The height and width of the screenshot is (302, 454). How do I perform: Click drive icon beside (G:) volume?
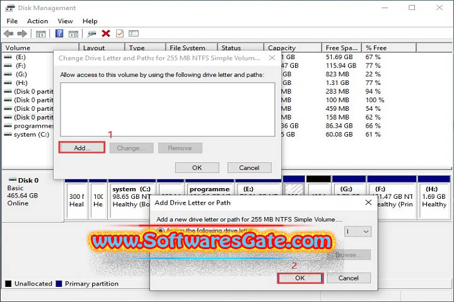pos(8,74)
